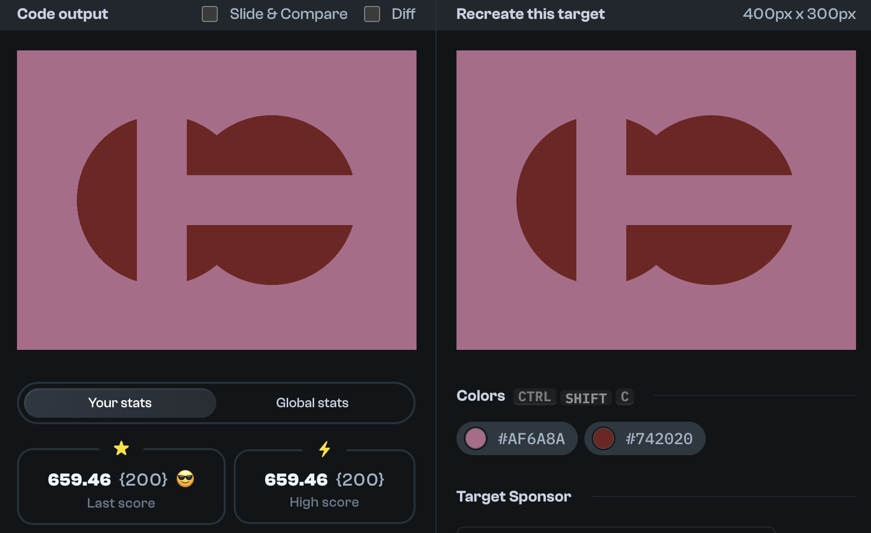Click the Target Sponsor heading

tap(514, 497)
